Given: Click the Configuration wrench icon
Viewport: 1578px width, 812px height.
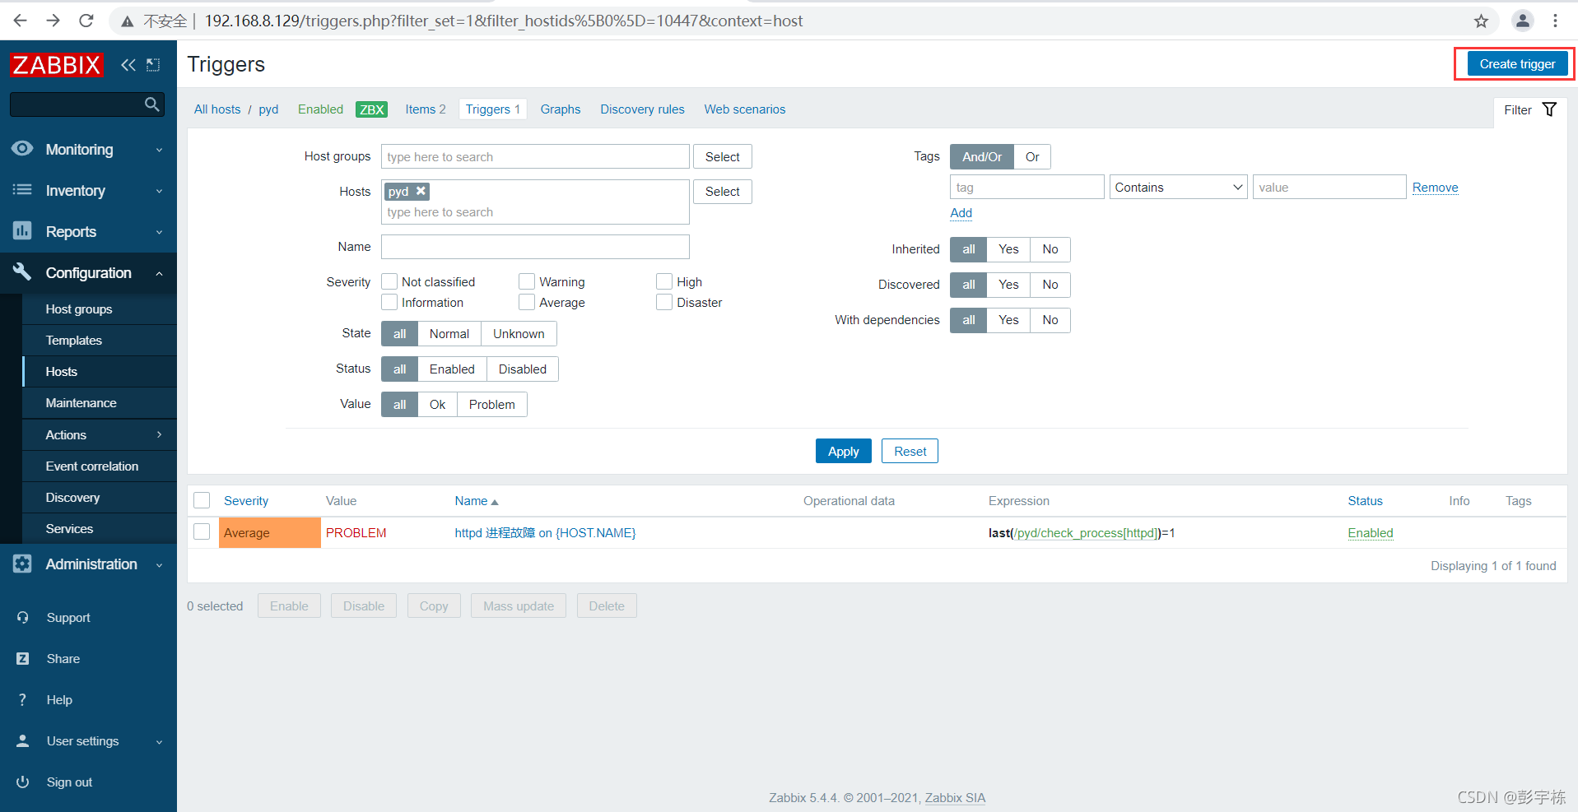Looking at the screenshot, I should click(x=22, y=271).
